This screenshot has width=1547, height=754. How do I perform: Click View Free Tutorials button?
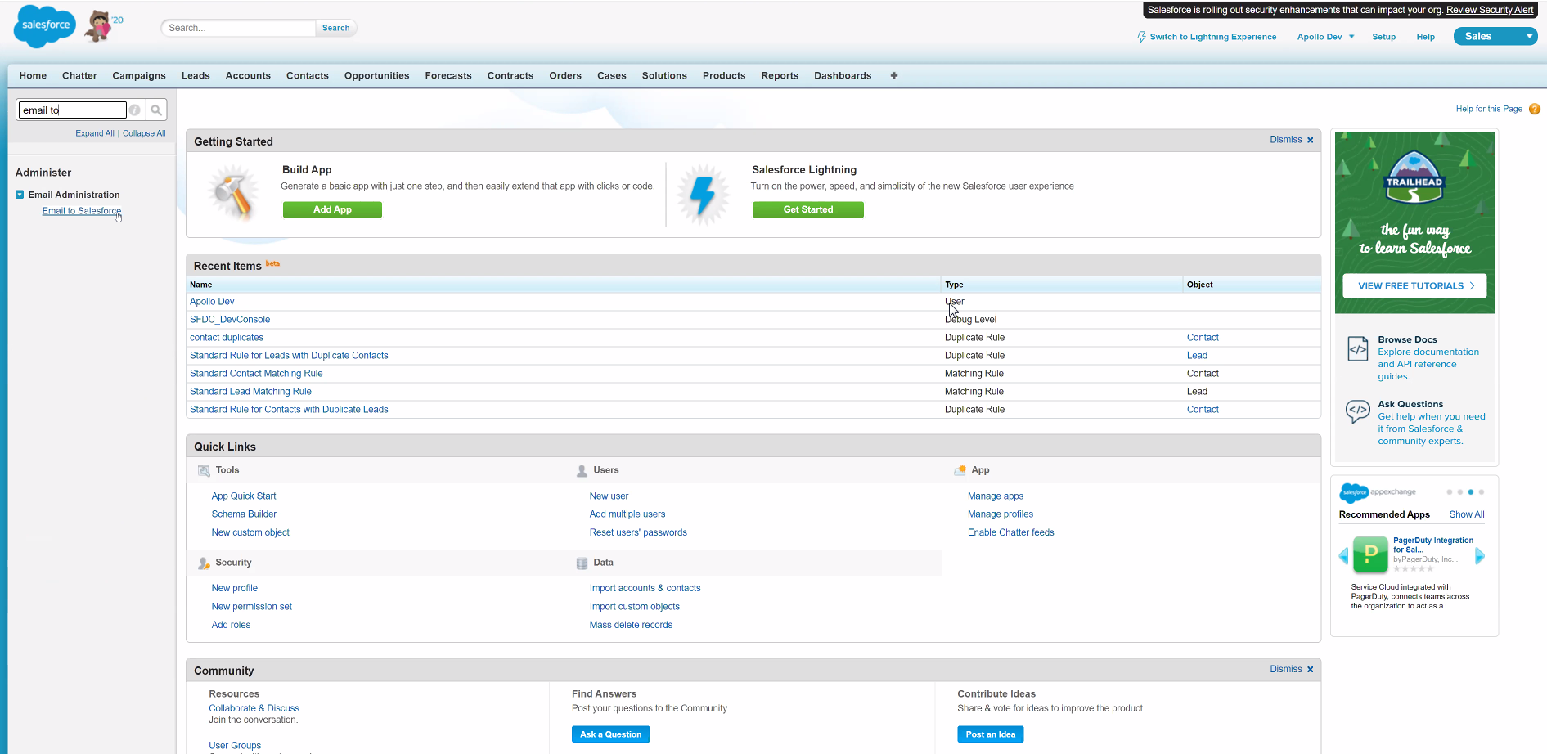(1415, 285)
